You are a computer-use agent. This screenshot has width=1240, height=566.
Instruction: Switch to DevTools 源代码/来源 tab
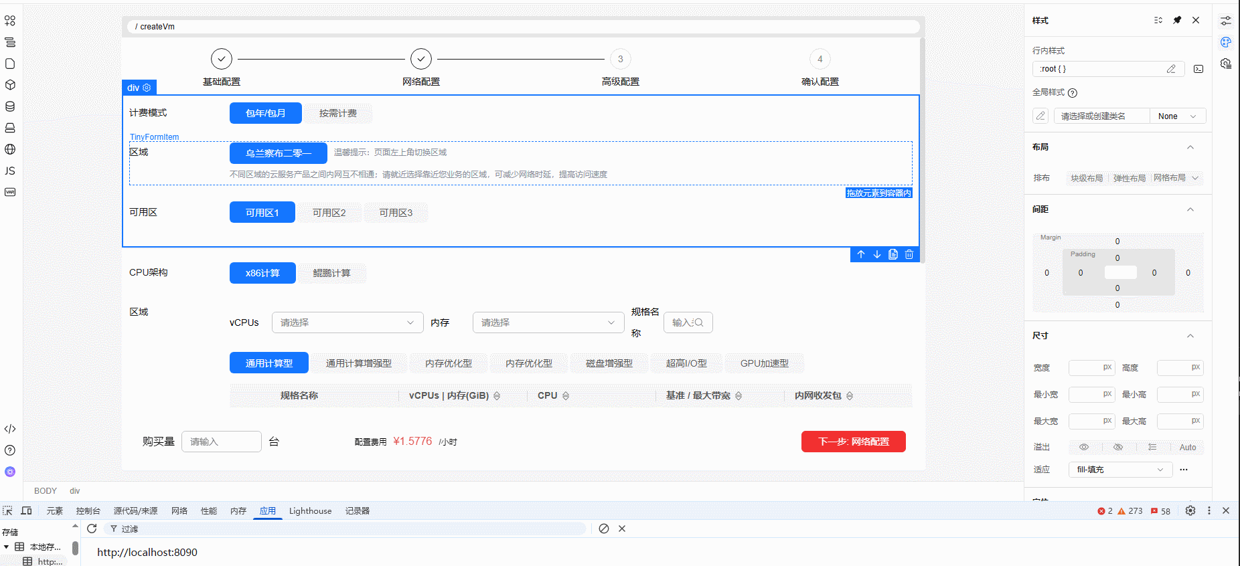tap(136, 510)
